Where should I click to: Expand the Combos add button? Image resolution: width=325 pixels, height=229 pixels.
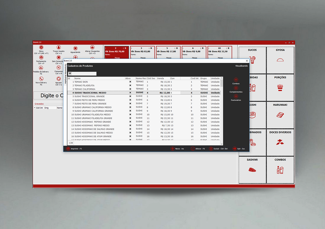(x=236, y=80)
